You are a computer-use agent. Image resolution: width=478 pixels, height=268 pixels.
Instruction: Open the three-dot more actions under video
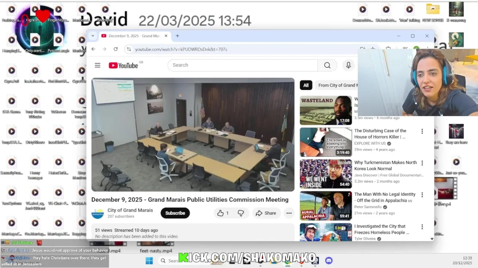[289, 213]
